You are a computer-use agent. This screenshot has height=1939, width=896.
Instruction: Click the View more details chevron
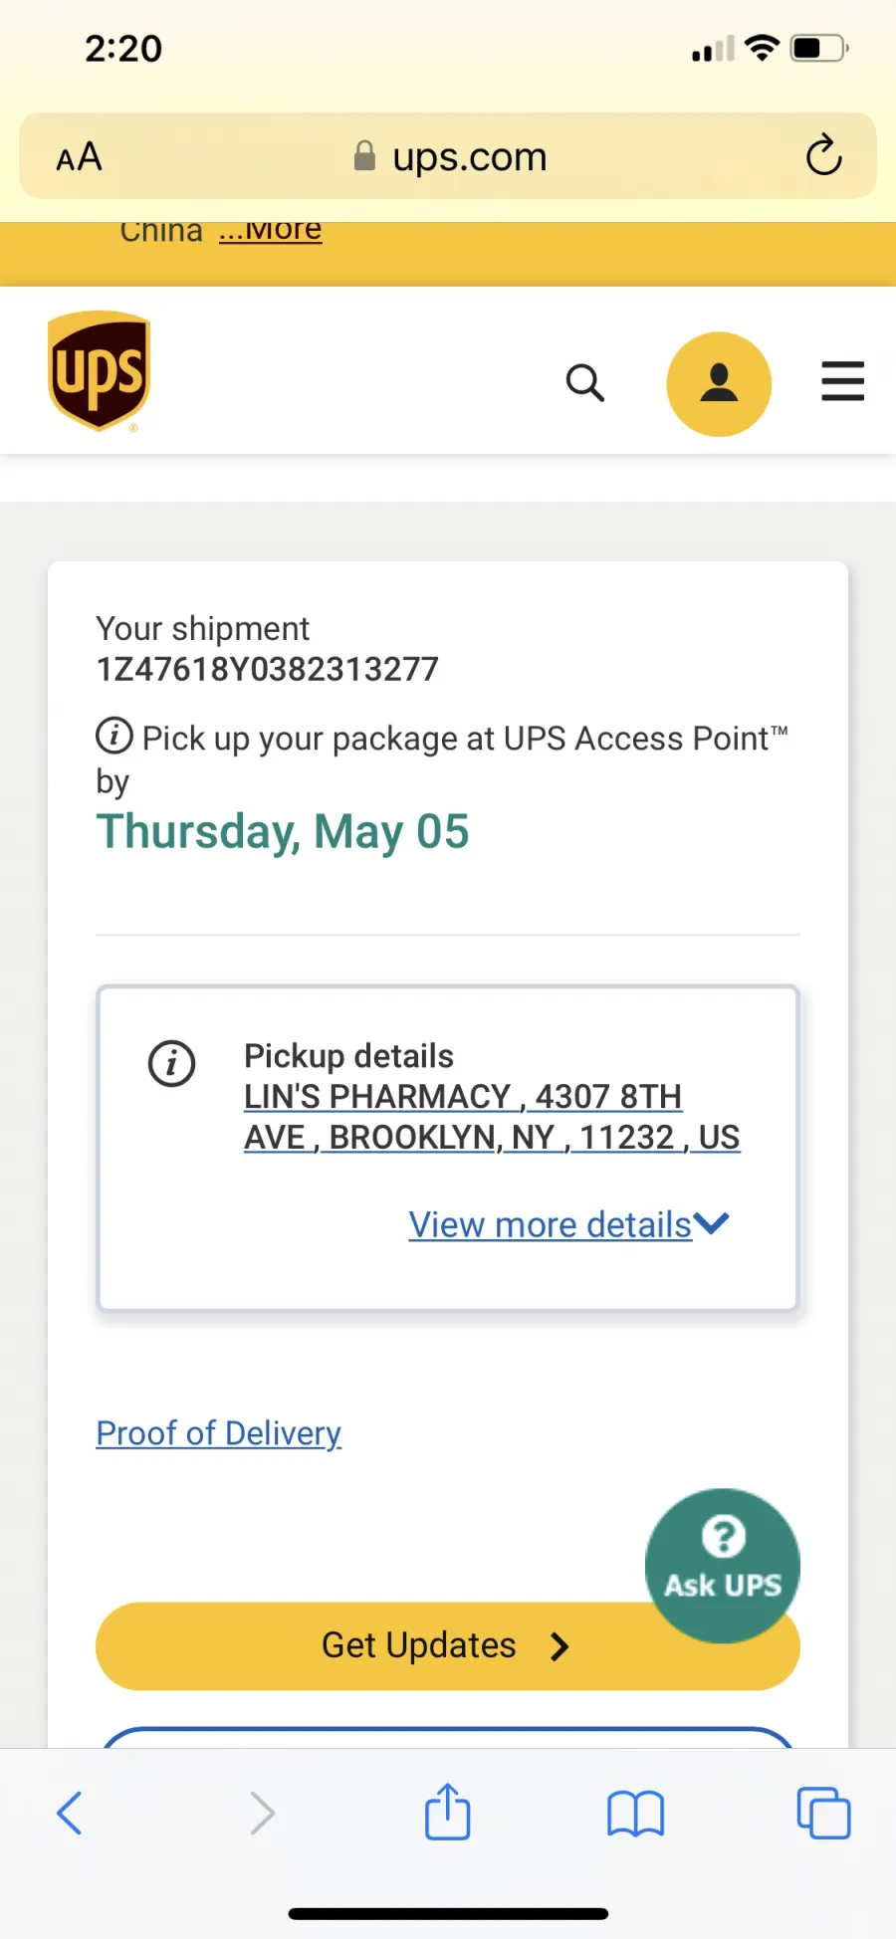pos(713,1223)
